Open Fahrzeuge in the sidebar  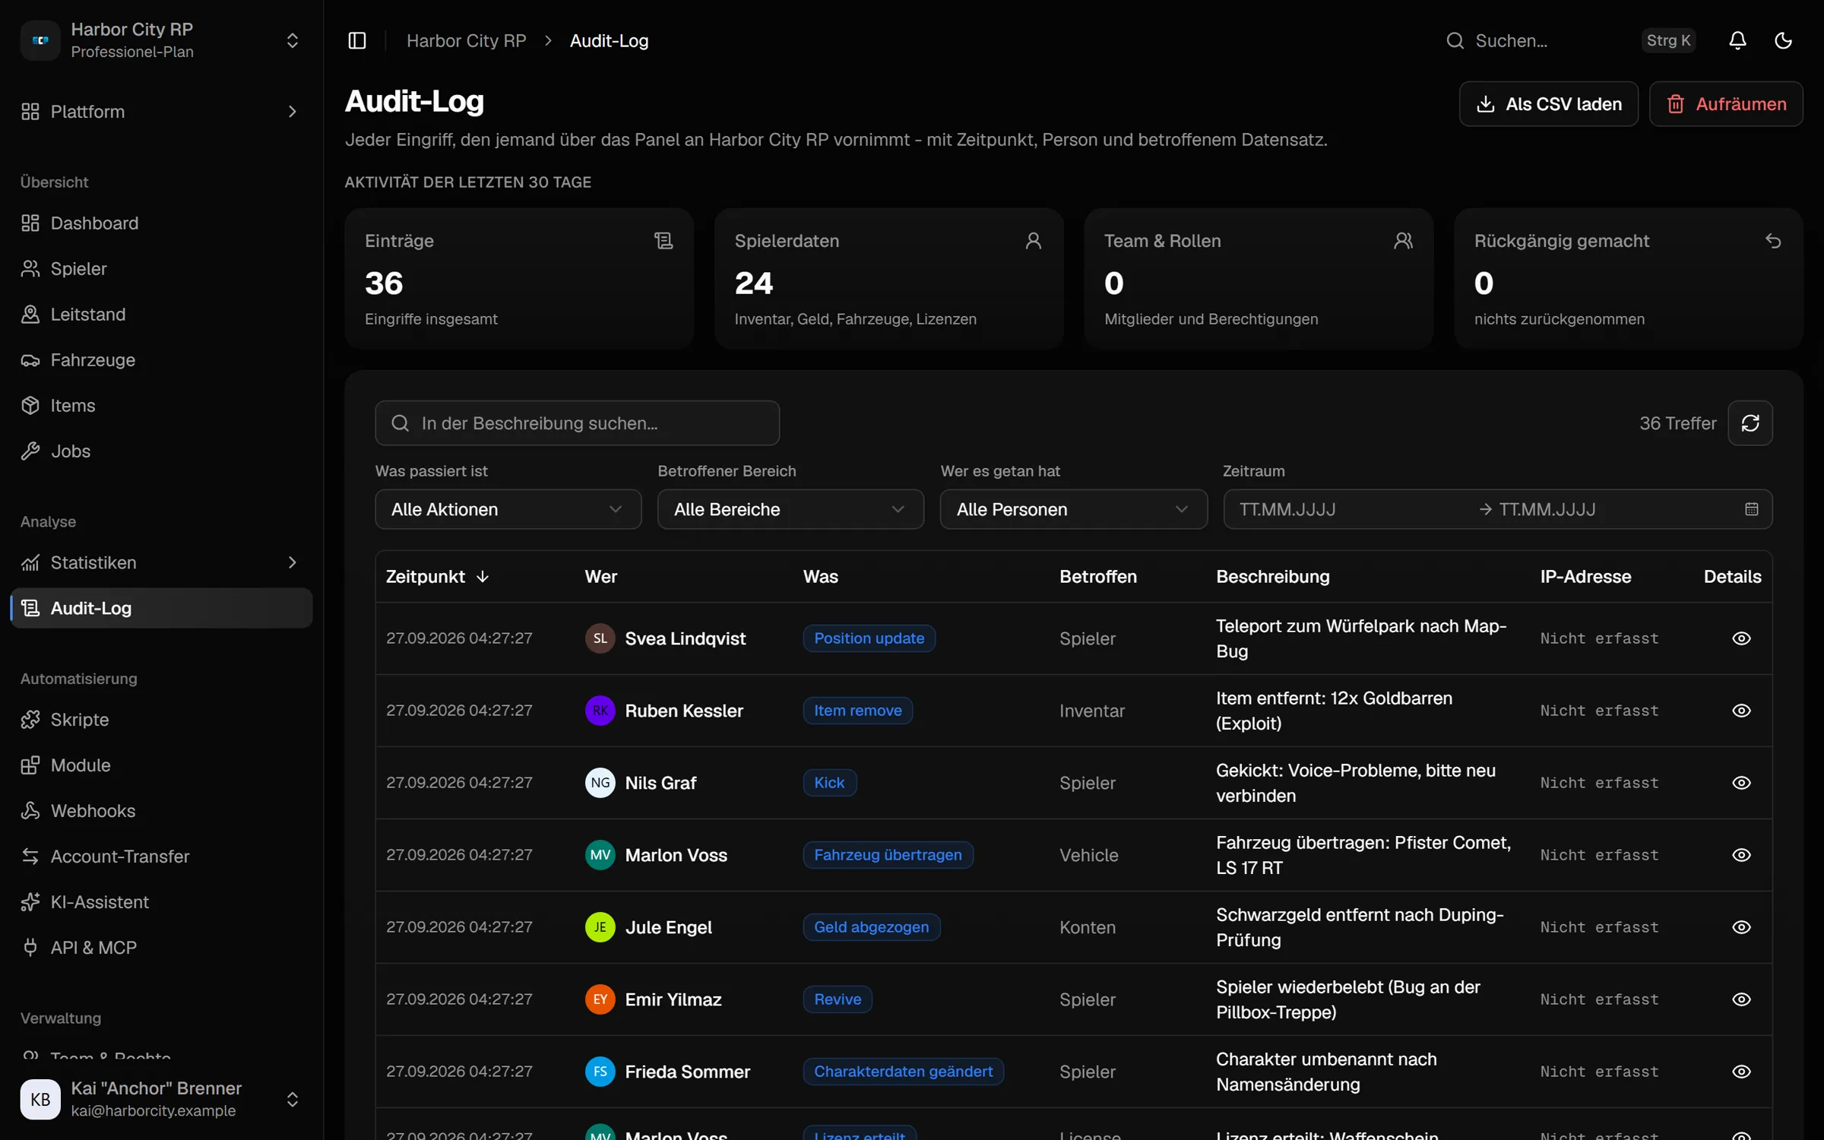pyautogui.click(x=161, y=360)
